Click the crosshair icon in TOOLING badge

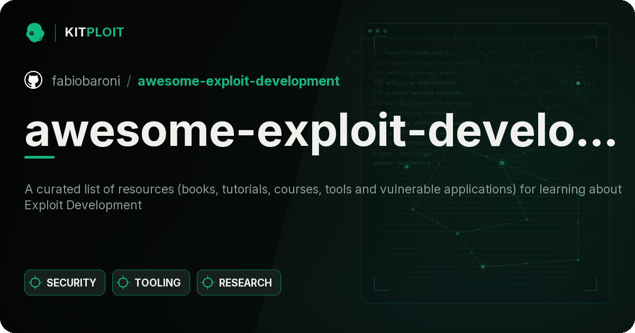tap(123, 283)
